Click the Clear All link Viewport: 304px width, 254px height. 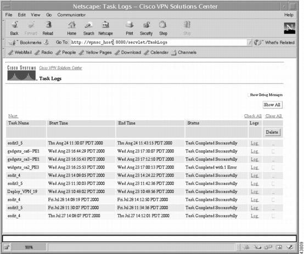pos(274,116)
